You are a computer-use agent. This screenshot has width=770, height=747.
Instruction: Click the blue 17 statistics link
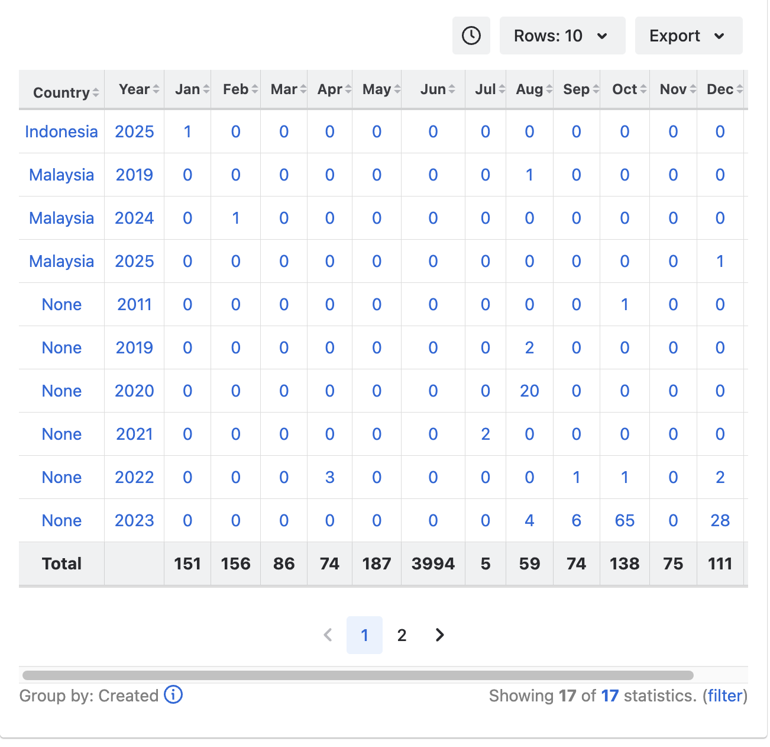click(610, 696)
